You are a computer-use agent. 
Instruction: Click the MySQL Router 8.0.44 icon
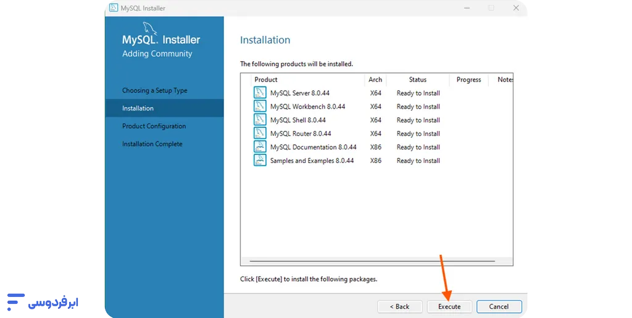click(x=259, y=133)
